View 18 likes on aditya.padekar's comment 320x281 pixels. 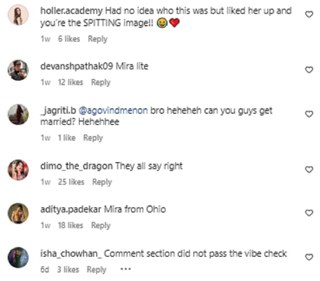coord(70,225)
